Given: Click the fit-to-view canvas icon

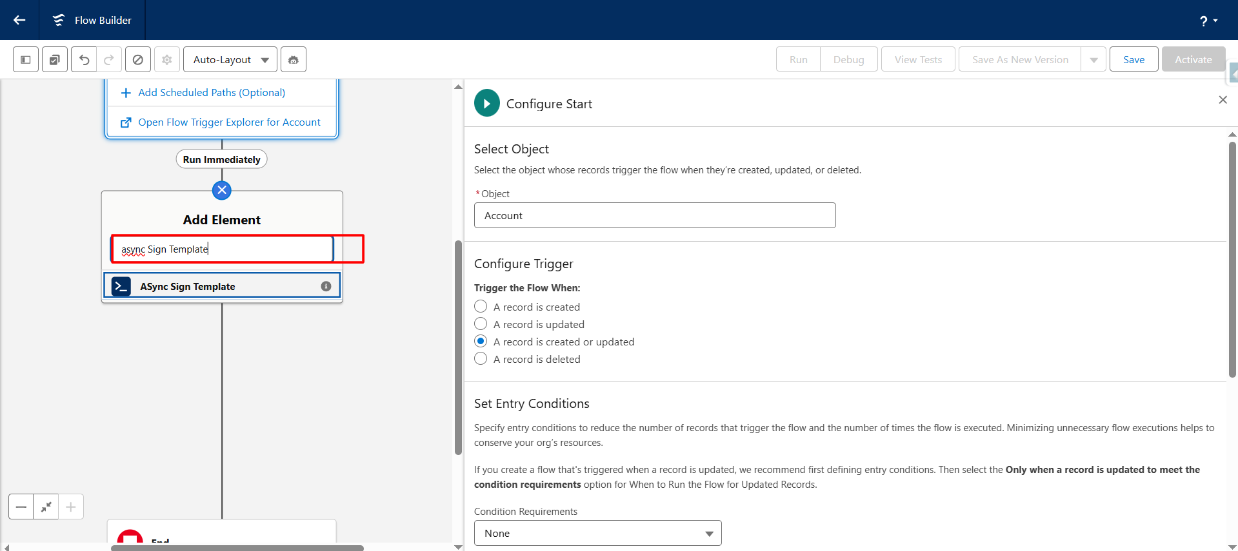Looking at the screenshot, I should coord(46,507).
